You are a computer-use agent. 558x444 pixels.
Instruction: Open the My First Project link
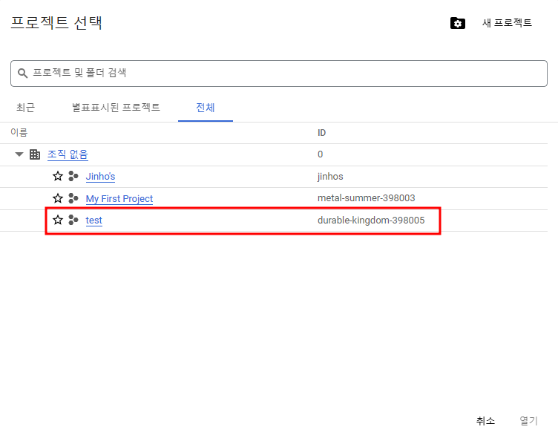tap(119, 199)
